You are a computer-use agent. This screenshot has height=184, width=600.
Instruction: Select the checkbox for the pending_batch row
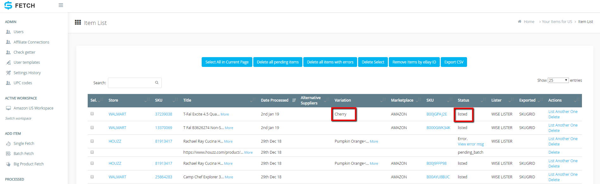(x=92, y=152)
